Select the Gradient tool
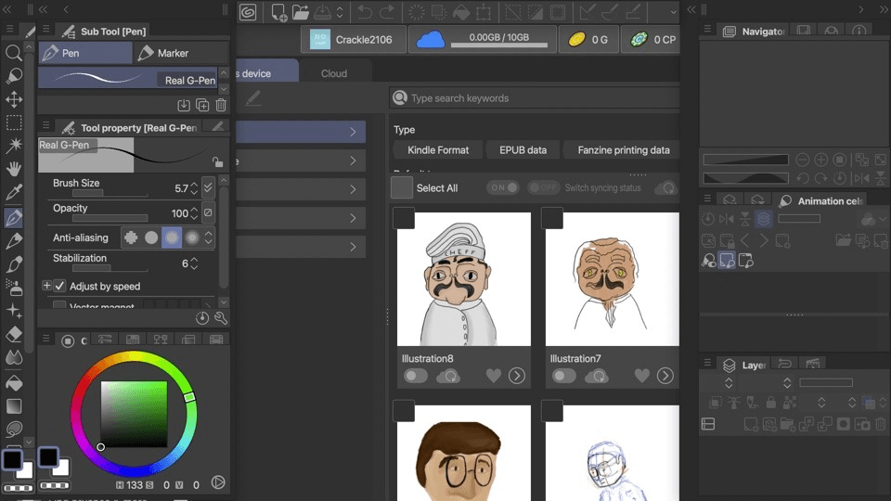The height and width of the screenshot is (501, 891). [14, 406]
